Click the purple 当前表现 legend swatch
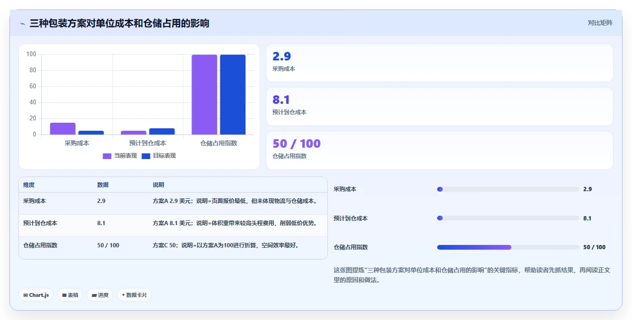 (107, 156)
